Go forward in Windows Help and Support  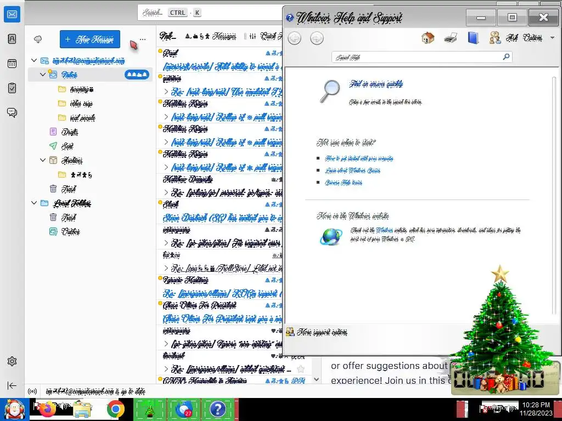tap(317, 38)
